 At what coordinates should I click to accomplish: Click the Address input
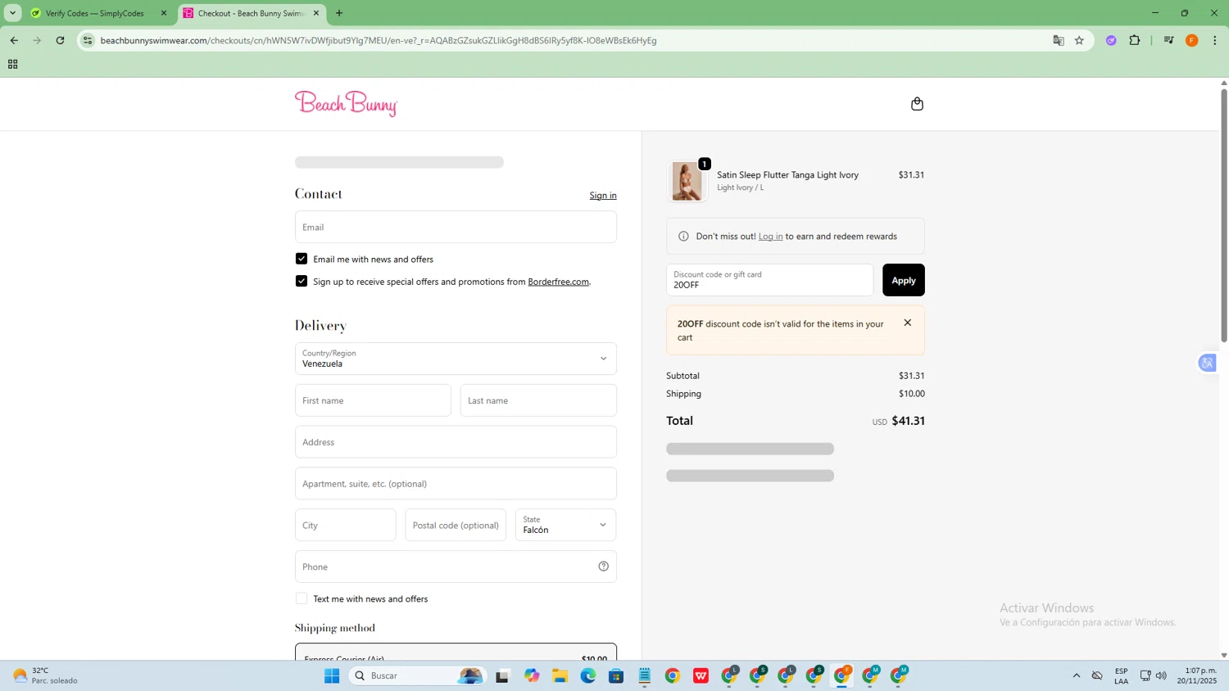(456, 442)
